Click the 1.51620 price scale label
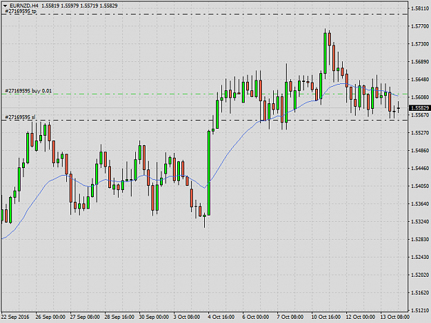Screen dimensions: 431x323 tap(420, 293)
